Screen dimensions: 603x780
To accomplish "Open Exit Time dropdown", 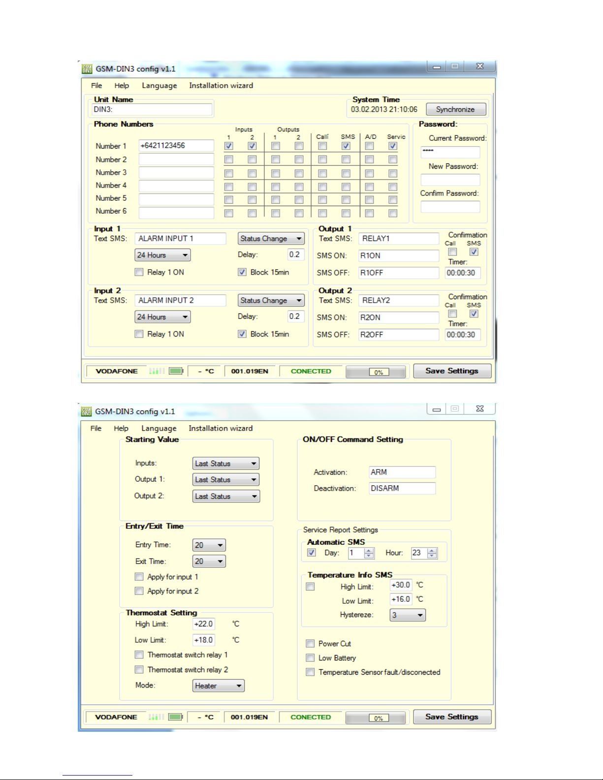I will (x=209, y=562).
